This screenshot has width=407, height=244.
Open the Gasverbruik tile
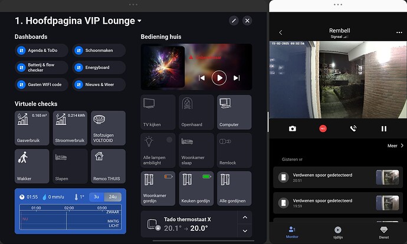pos(32,128)
